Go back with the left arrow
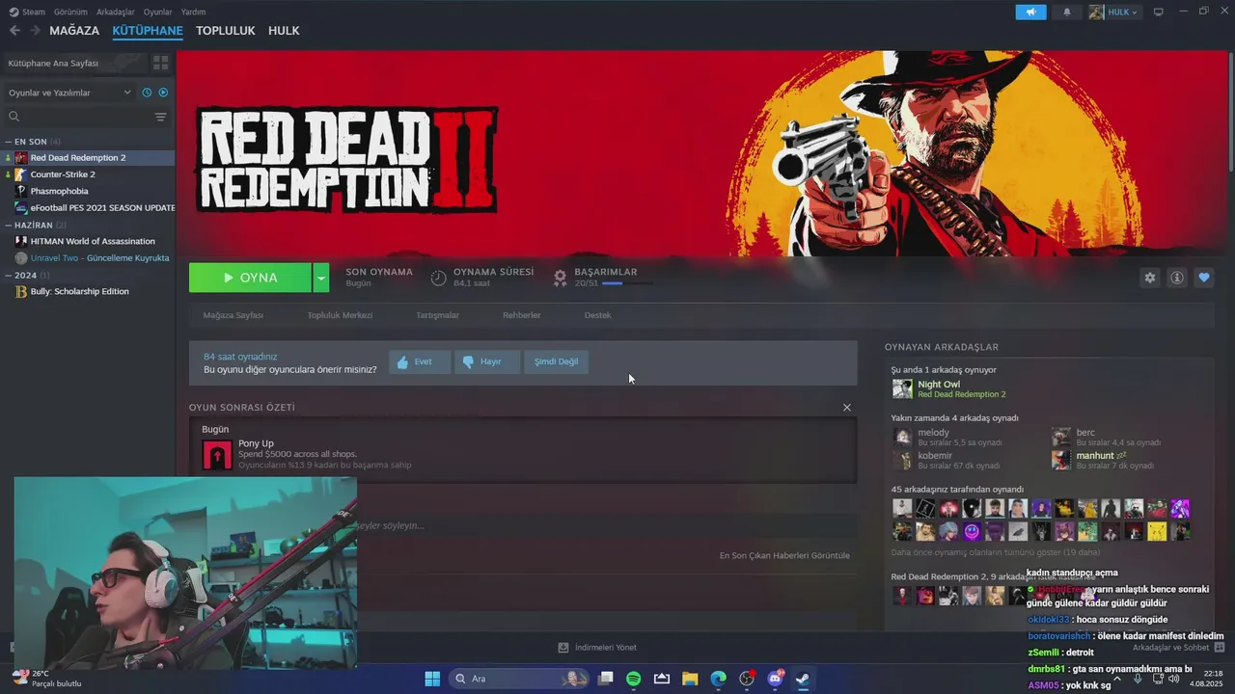This screenshot has height=694, width=1235. tap(14, 31)
